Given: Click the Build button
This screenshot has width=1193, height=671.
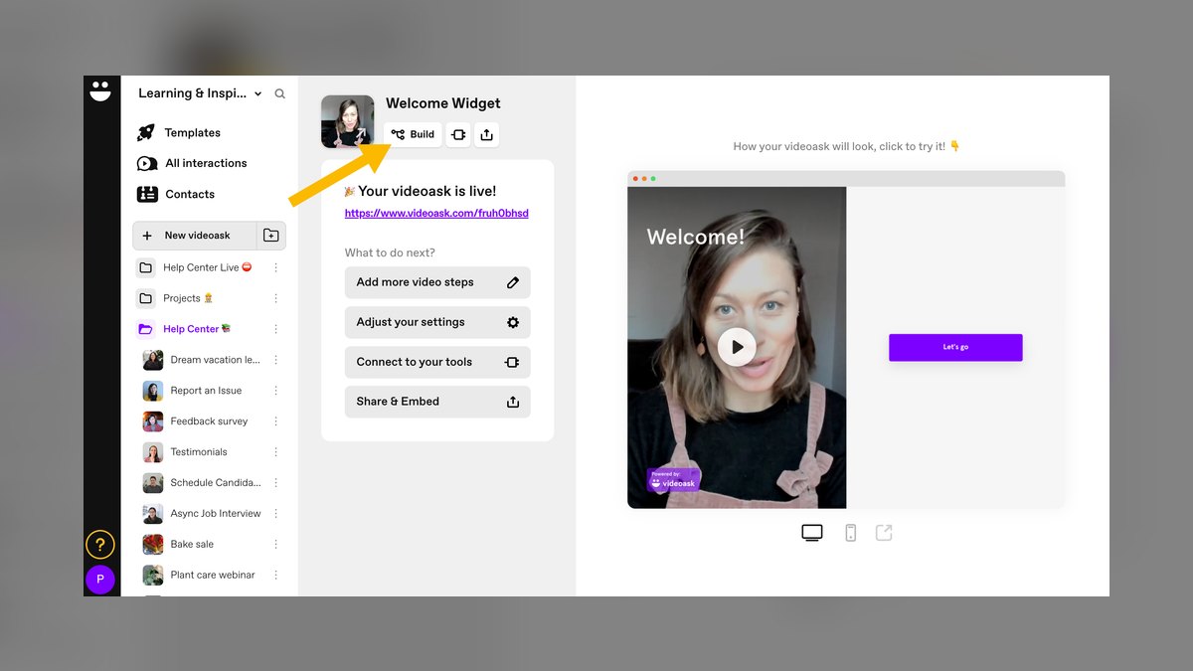Looking at the screenshot, I should click(413, 134).
